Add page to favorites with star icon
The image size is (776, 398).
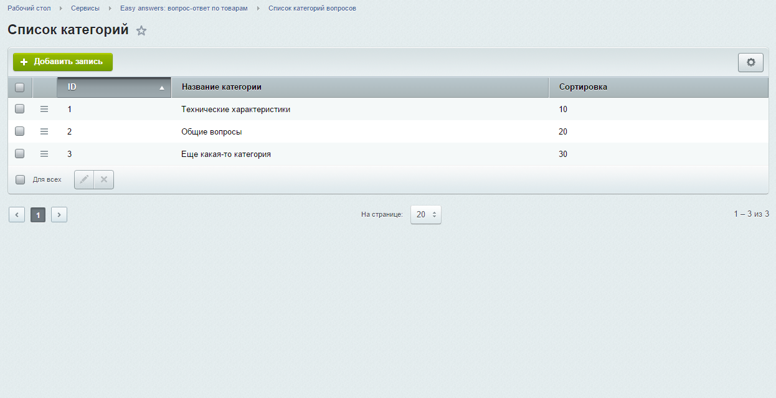[x=141, y=31]
